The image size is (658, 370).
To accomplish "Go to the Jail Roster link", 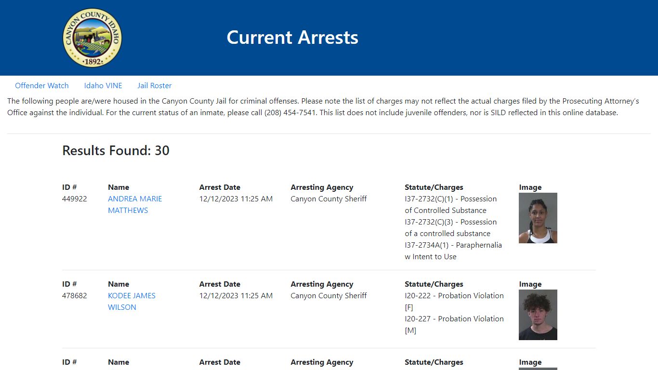I will pos(154,86).
